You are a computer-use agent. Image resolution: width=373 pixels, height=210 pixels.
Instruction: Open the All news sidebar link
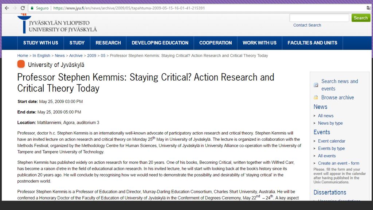[x=326, y=116]
